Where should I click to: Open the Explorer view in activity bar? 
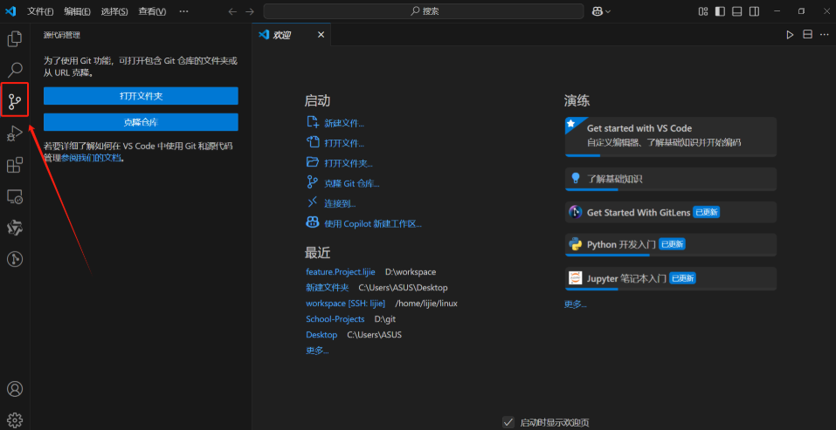coord(15,39)
